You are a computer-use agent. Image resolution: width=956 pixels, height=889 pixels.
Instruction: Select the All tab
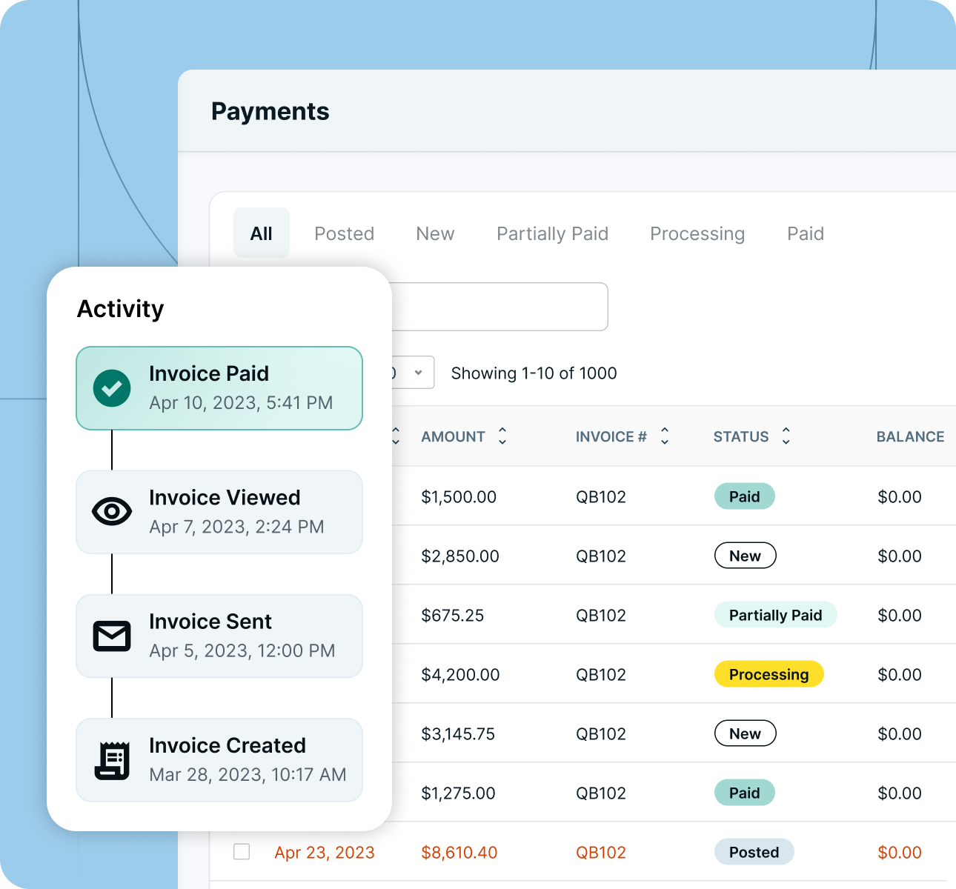tap(262, 233)
